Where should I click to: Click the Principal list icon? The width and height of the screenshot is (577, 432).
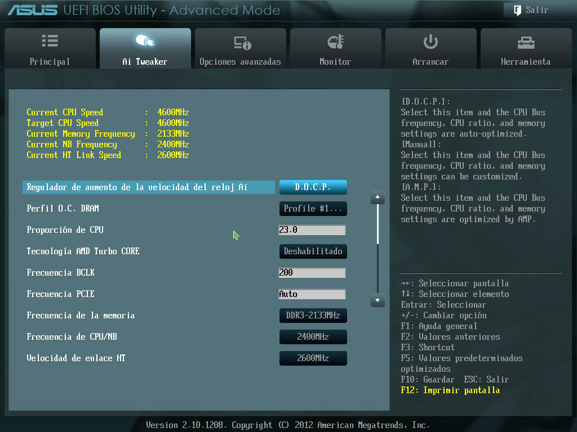point(50,40)
